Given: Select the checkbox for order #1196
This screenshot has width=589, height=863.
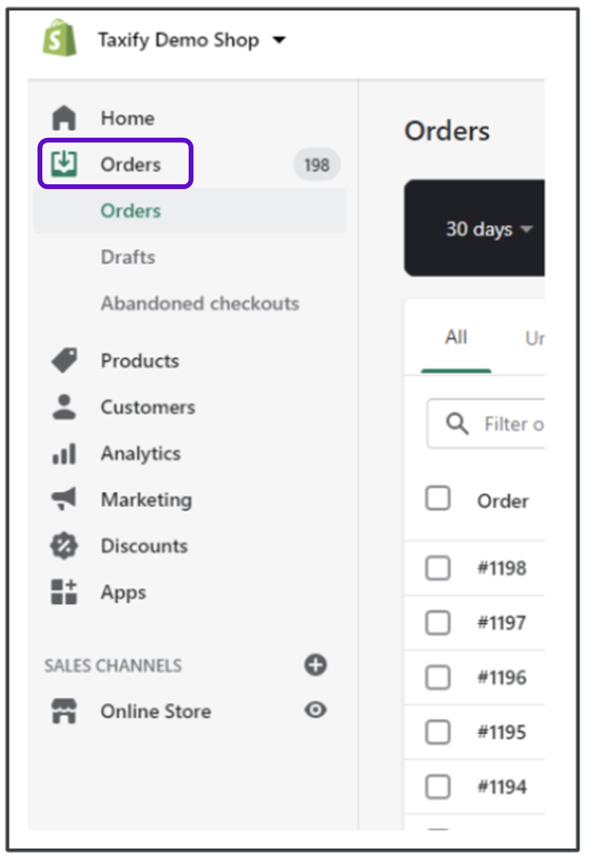Looking at the screenshot, I should (437, 677).
